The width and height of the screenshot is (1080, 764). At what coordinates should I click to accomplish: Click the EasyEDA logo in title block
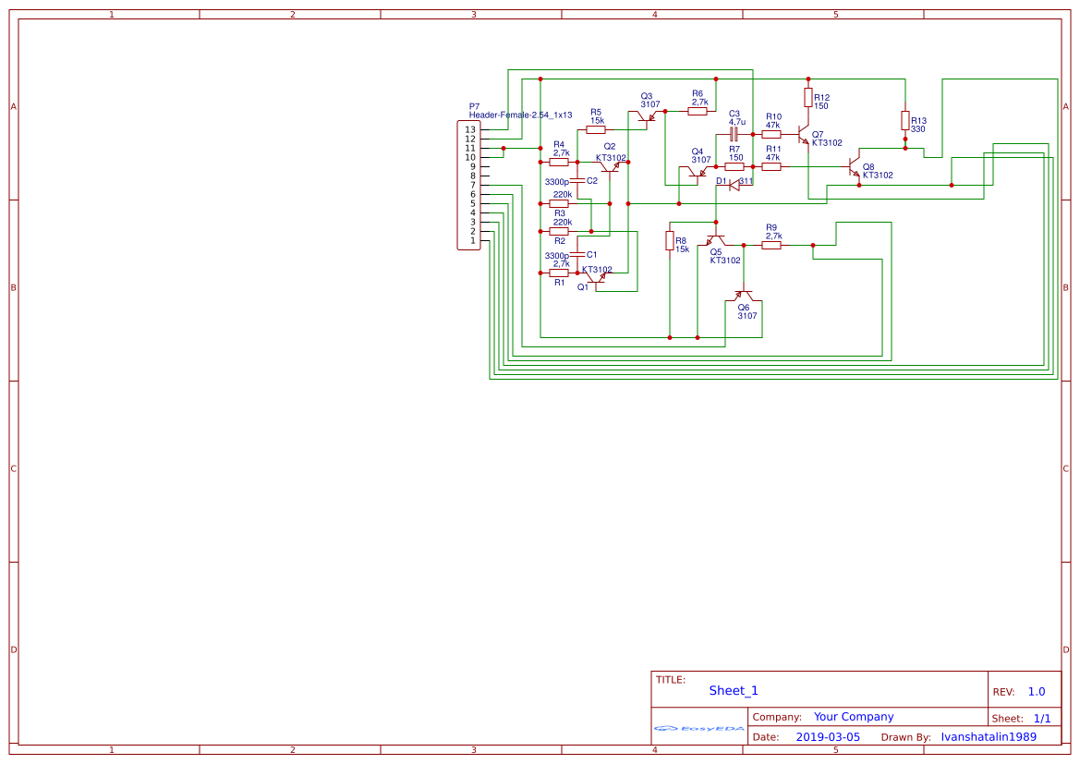[698, 728]
